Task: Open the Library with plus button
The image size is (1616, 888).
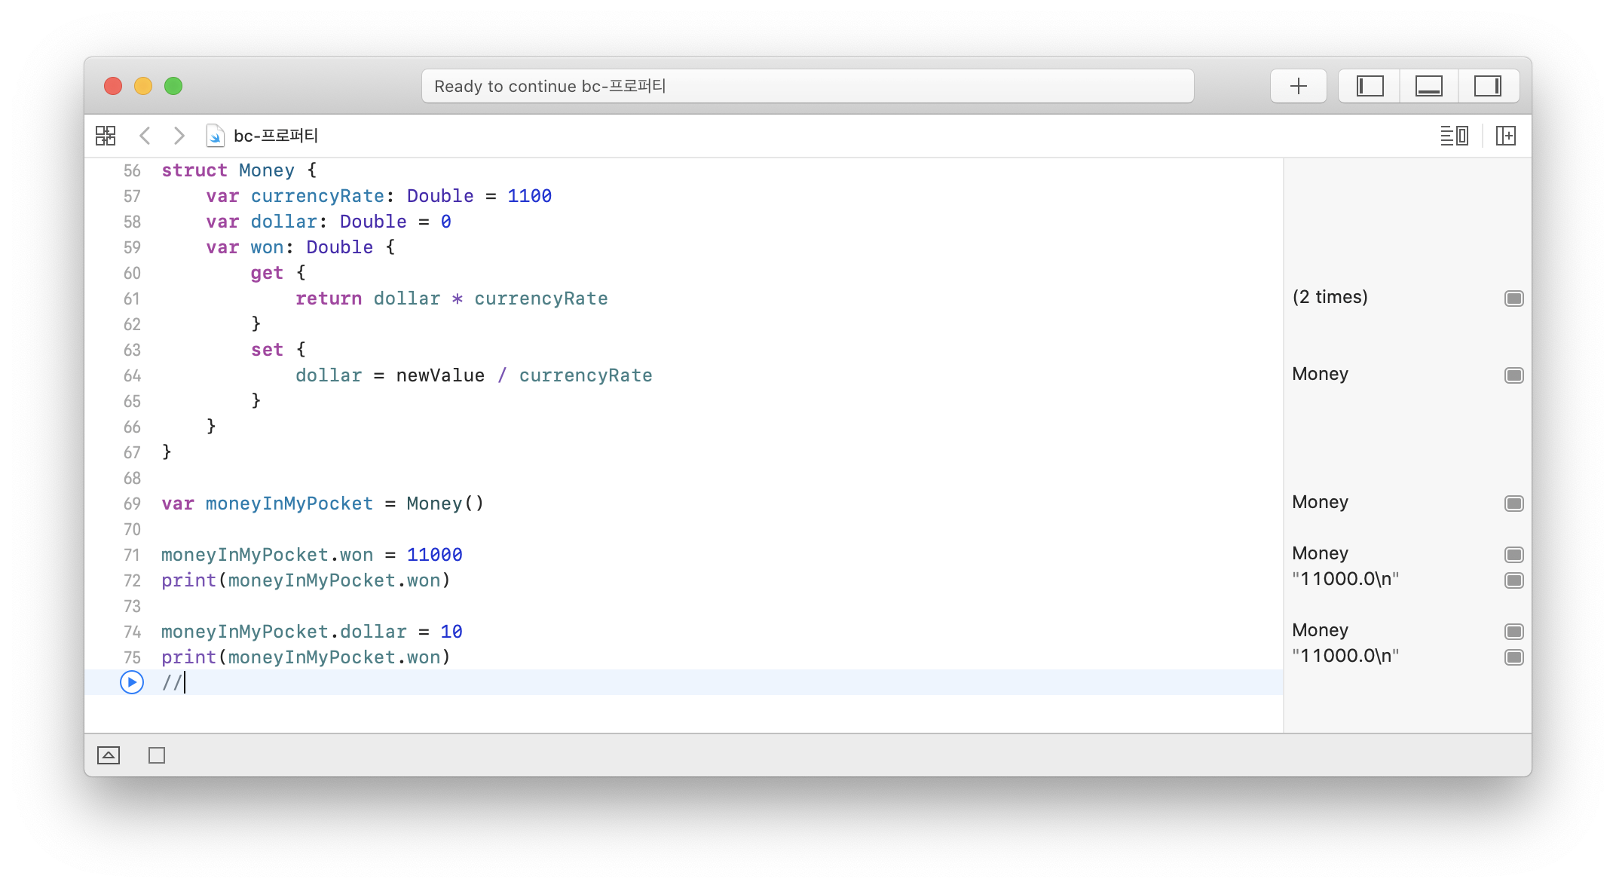Action: 1298,86
